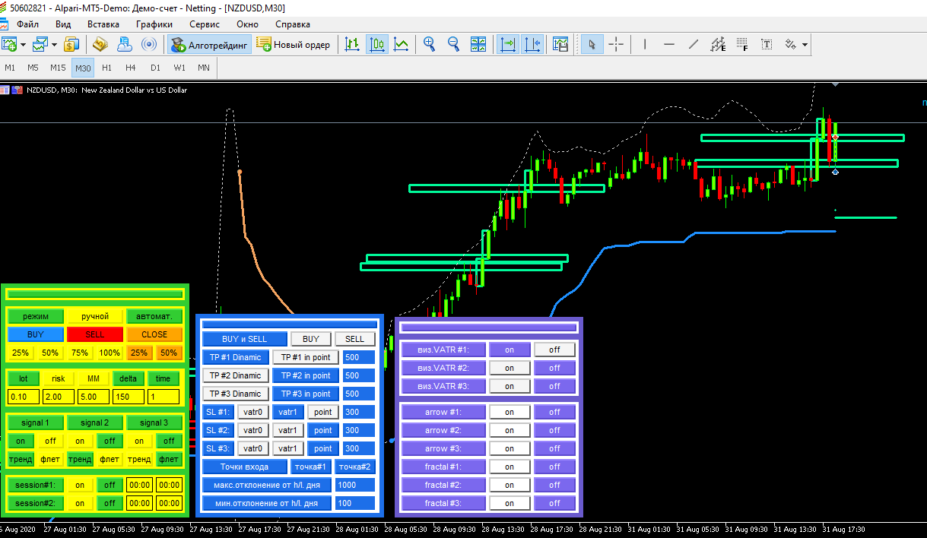Click the zoom in magnifier icon
The width and height of the screenshot is (927, 538).
(x=430, y=45)
